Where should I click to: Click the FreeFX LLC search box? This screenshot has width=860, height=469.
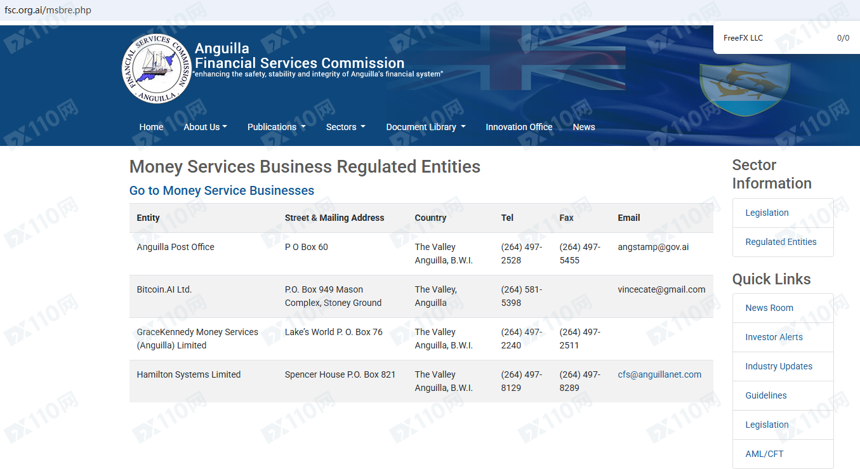pyautogui.click(x=786, y=38)
